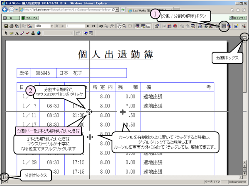Click the horizontal scrollbar right arrow
Image resolution: width=249 pixels, height=186 pixels.
click(x=241, y=177)
